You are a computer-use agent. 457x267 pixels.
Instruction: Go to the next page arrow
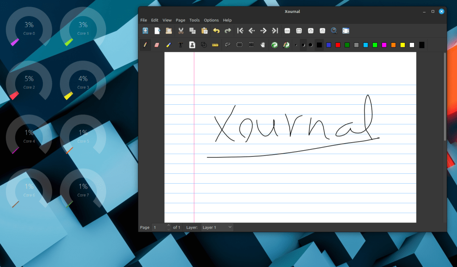[263, 31]
